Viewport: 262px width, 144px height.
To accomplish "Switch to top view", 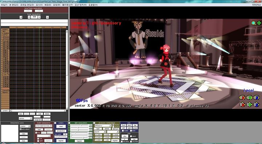I will coord(135,125).
